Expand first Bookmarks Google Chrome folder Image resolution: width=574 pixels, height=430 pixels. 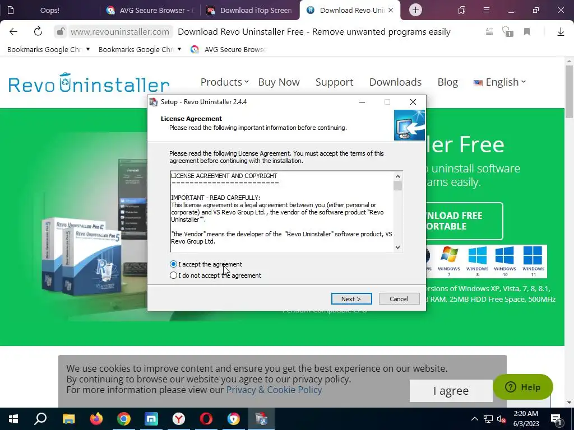pyautogui.click(x=48, y=49)
